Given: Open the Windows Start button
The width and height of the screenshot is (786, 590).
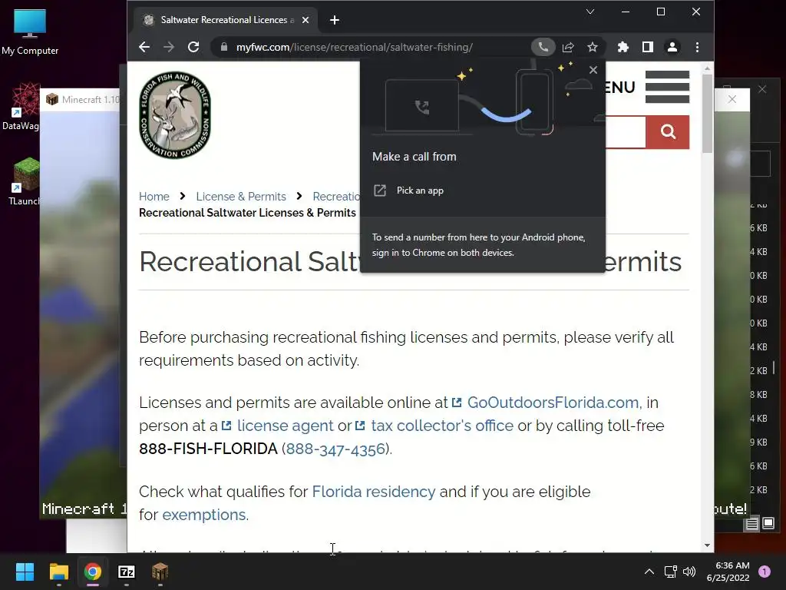Looking at the screenshot, I should click(x=25, y=572).
